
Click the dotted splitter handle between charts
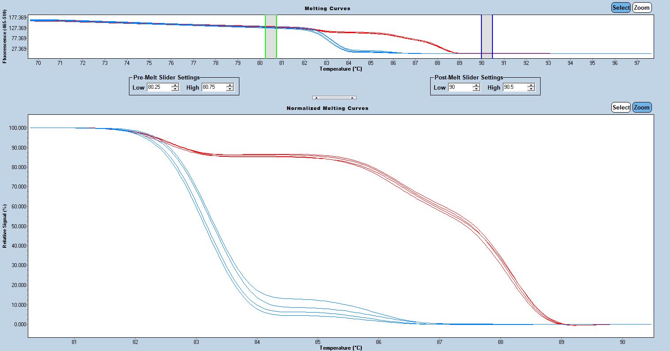334,98
